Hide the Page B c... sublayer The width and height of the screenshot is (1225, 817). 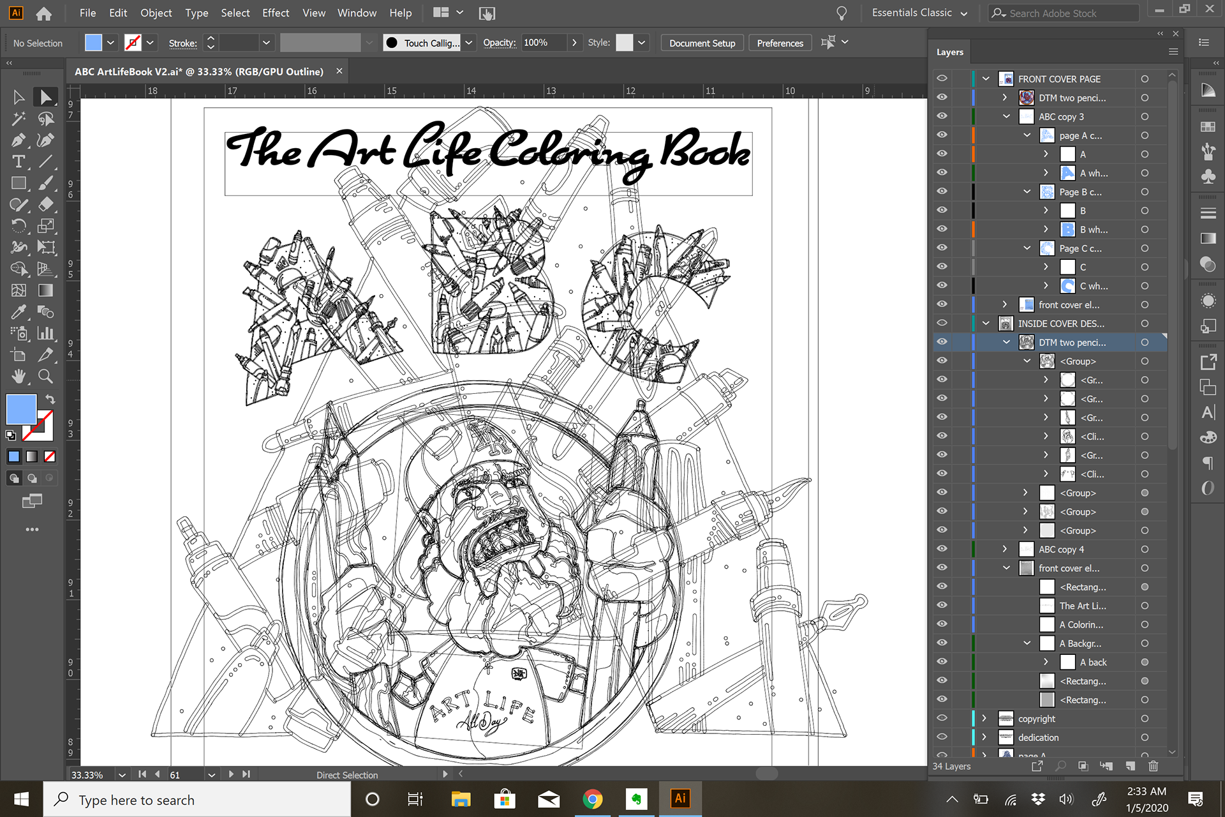(x=942, y=191)
